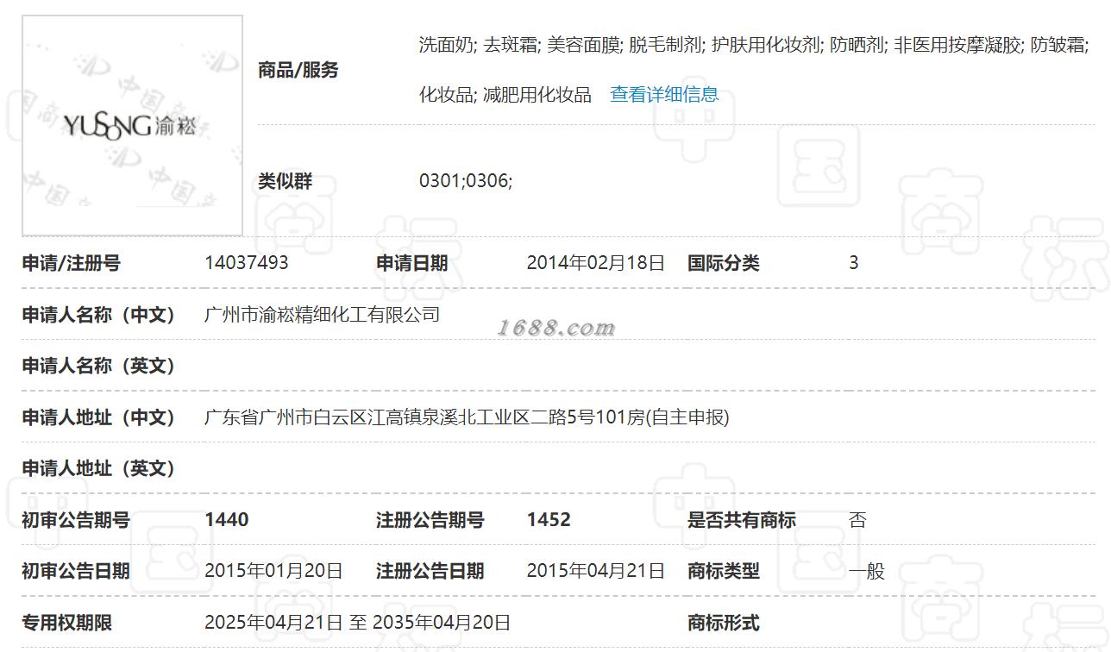Select the applicant address starting with 广东省广州市白云区
Image resolution: width=1111 pixels, height=652 pixels.
[x=467, y=418]
